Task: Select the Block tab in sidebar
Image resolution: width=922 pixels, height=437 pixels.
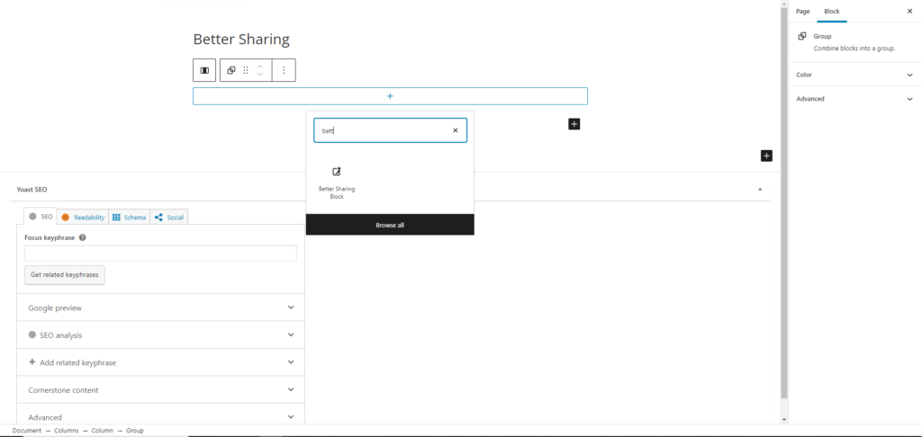Action: 831,11
